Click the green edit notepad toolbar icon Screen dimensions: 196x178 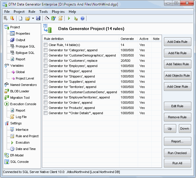tap(54, 18)
